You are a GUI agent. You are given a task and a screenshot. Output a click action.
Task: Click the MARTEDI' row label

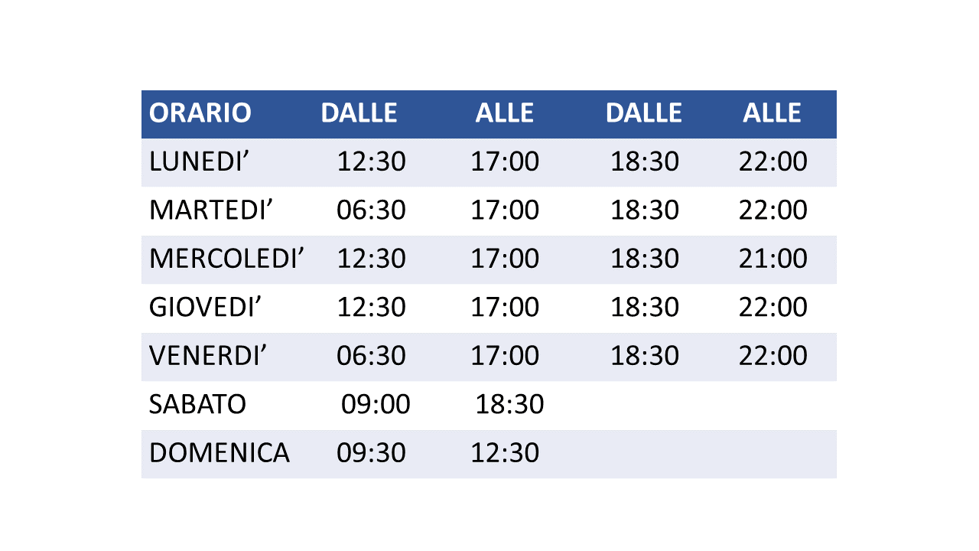click(x=211, y=210)
